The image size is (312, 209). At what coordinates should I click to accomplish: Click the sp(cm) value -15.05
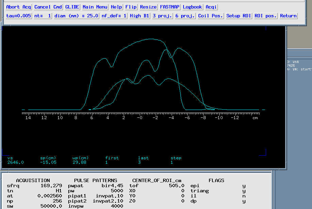pos(48,162)
